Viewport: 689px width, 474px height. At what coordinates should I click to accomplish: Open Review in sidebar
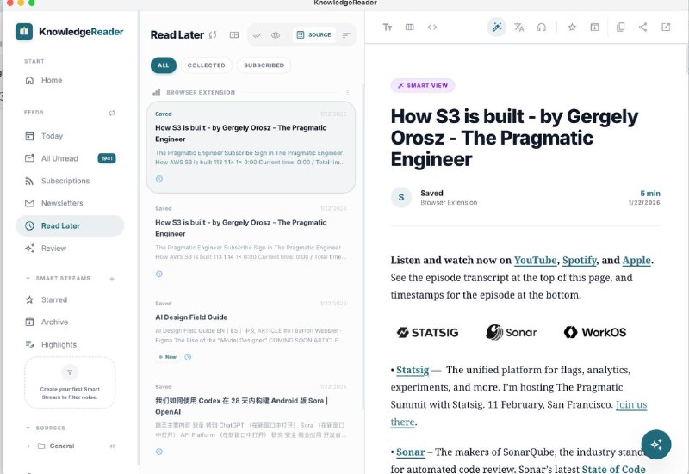click(x=70, y=249)
